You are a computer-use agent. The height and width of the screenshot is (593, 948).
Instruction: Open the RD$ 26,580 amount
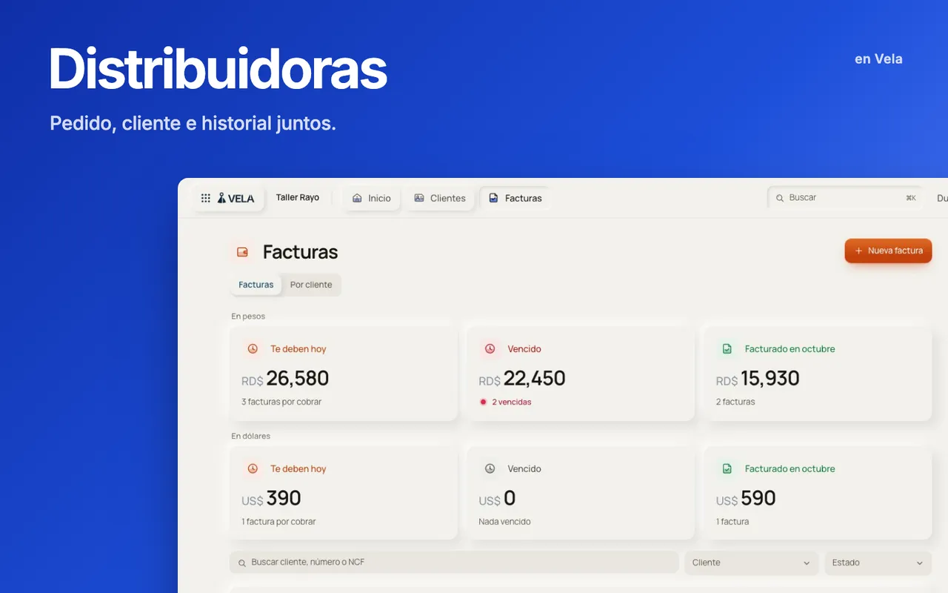point(285,379)
